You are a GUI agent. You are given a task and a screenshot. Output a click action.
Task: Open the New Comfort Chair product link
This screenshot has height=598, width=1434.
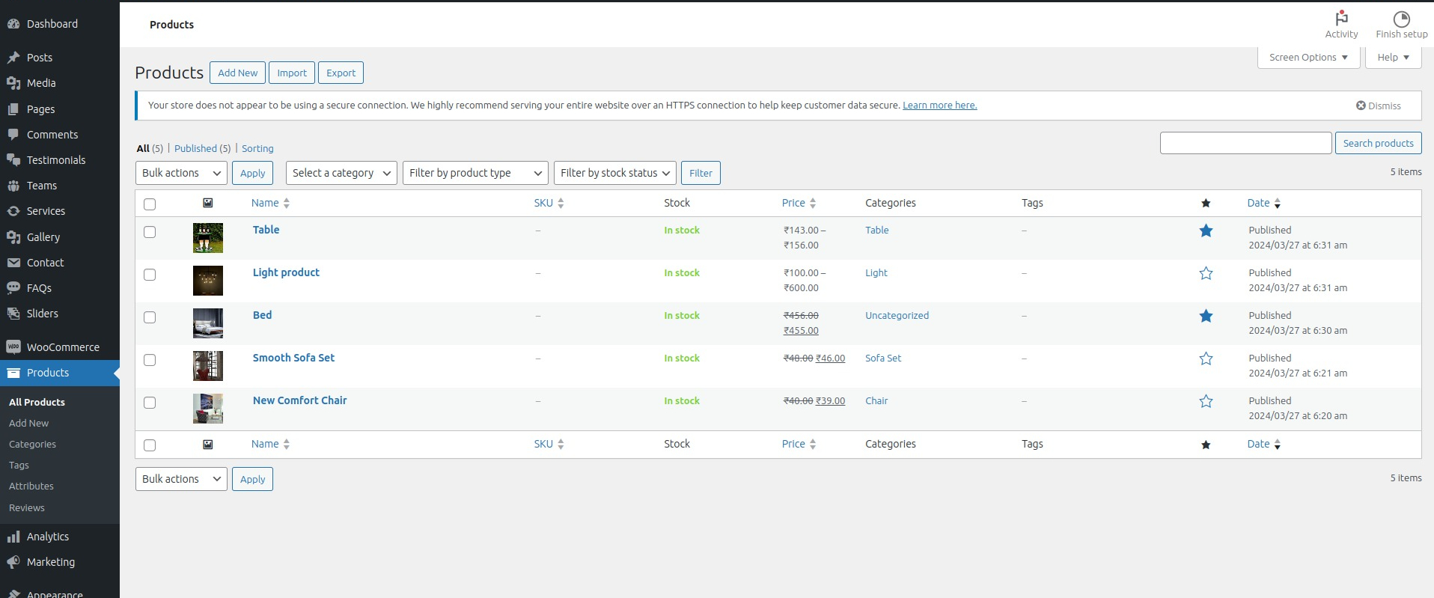(x=299, y=400)
